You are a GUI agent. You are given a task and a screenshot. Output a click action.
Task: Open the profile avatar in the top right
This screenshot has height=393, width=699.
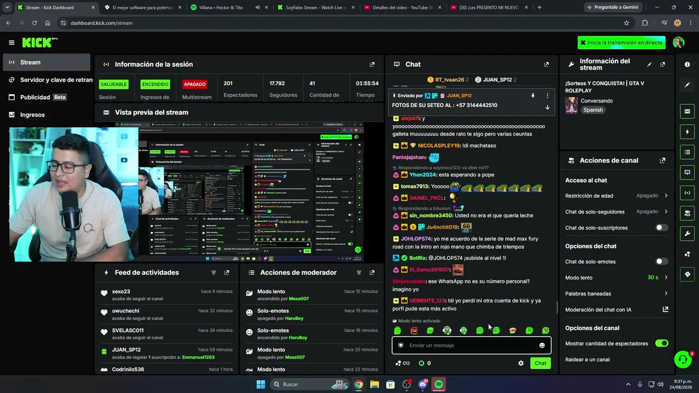tap(678, 43)
